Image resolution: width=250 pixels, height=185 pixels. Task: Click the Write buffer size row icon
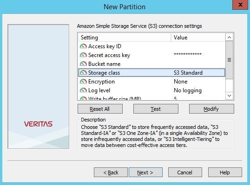[83, 98]
